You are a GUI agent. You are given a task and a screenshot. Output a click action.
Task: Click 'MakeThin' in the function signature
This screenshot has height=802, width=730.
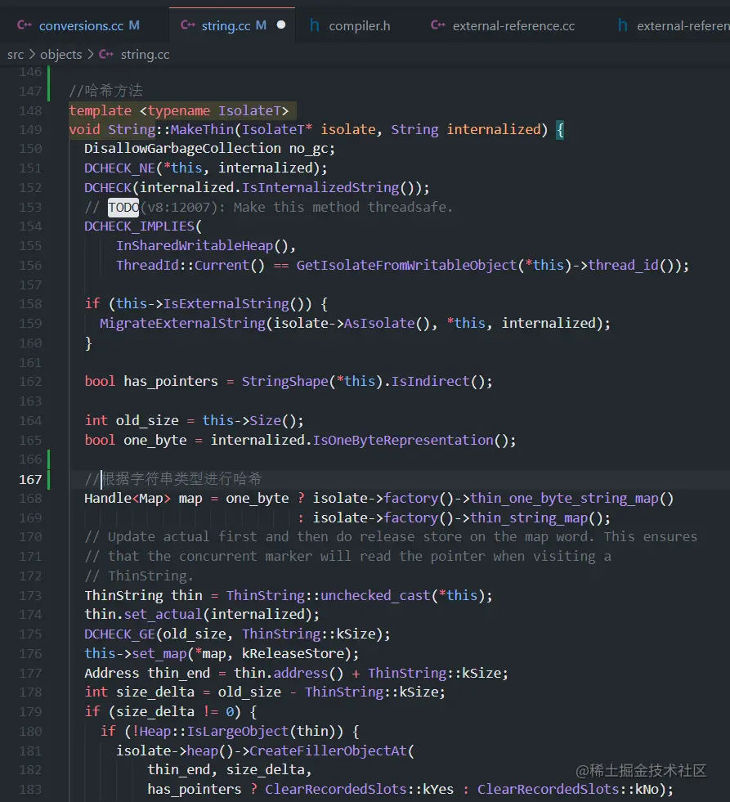tap(202, 129)
